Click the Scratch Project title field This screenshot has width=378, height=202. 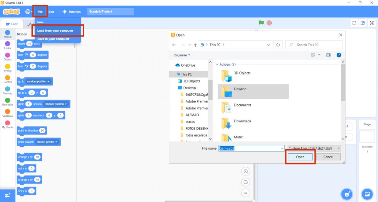pyautogui.click(x=110, y=11)
